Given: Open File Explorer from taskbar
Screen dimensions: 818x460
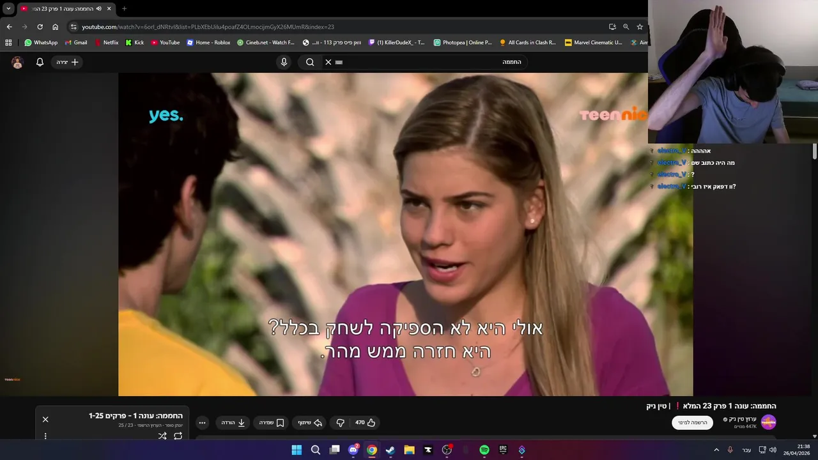Looking at the screenshot, I should tap(409, 450).
